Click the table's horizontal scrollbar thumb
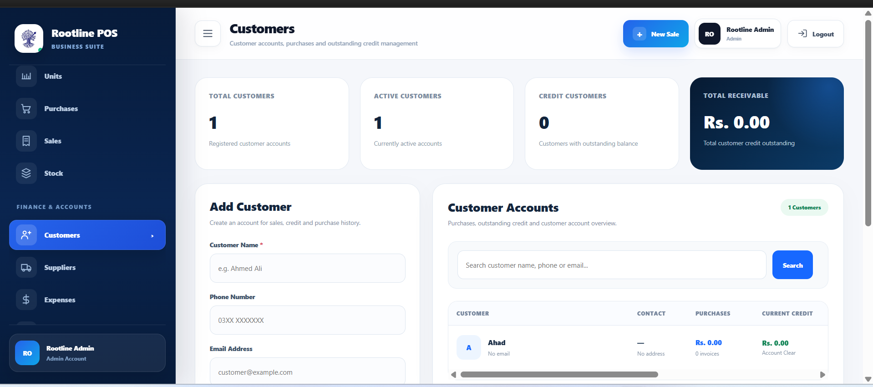 [559, 375]
